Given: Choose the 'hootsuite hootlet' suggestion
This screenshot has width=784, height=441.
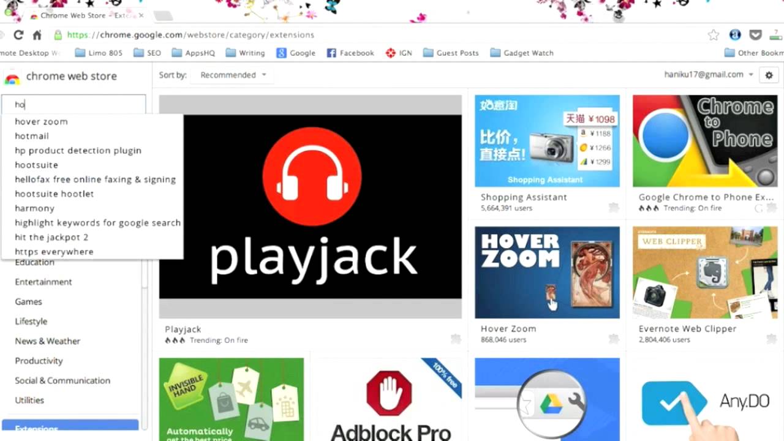Looking at the screenshot, I should click(x=92, y=194).
